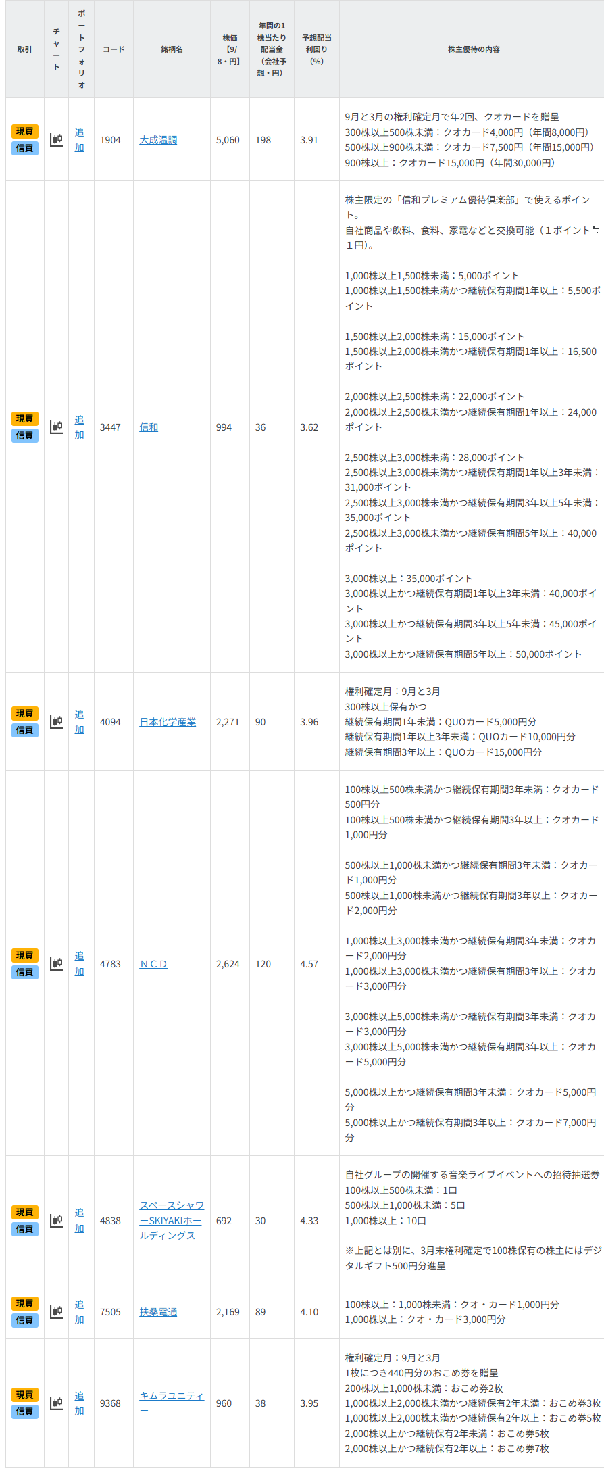
Task: Select stock code 7505
Action: tap(110, 1312)
